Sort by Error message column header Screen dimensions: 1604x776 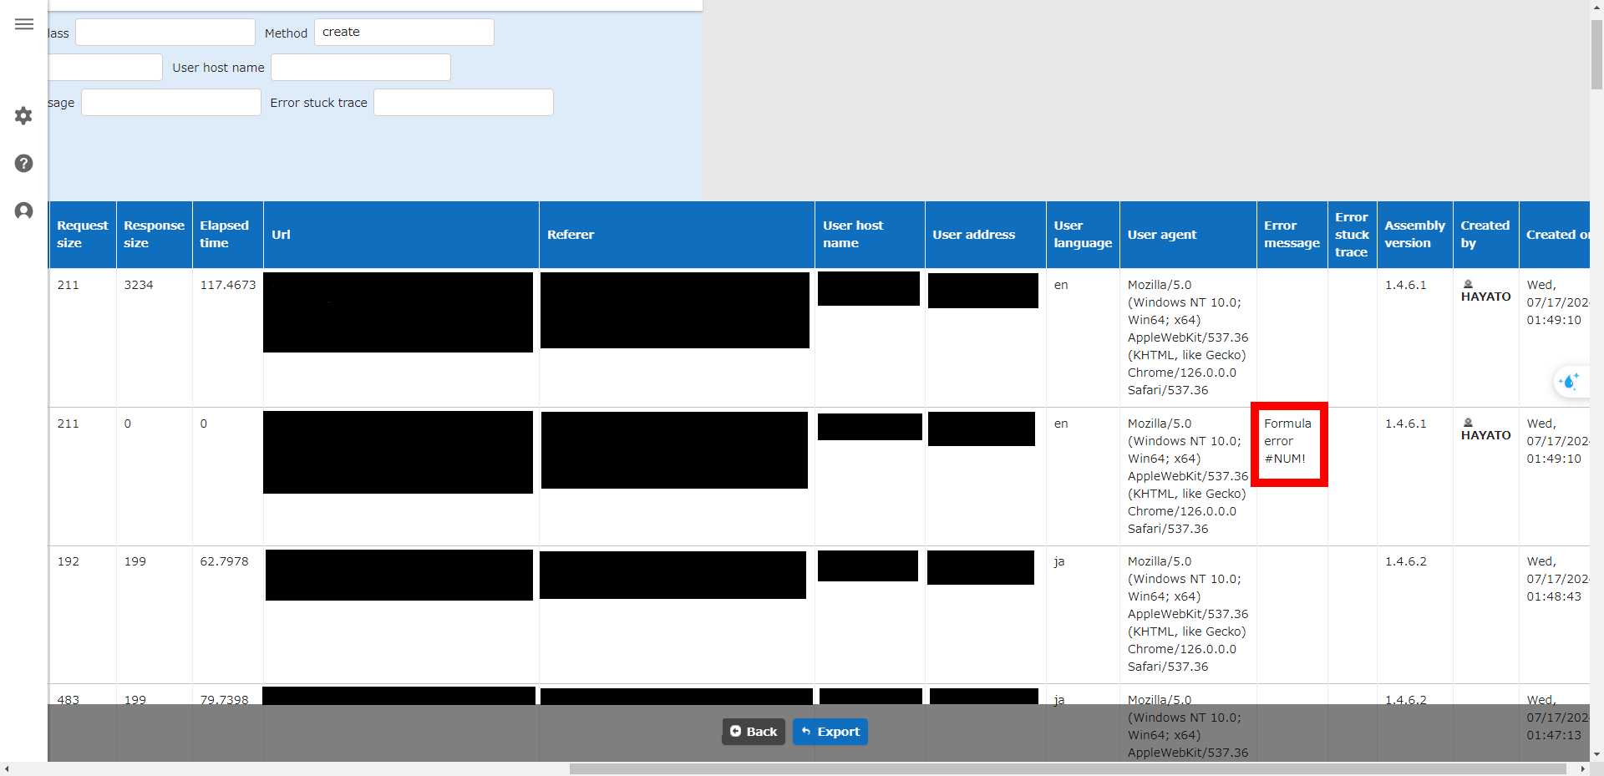[x=1292, y=235]
